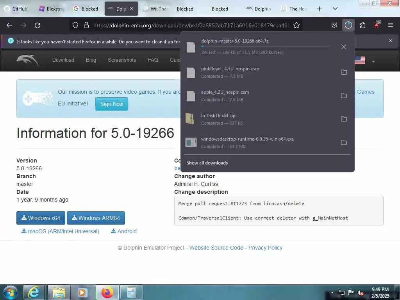Cancel the dolphin-master-5.0-19266-x64.7z download
This screenshot has width=400, height=300.
344,47
